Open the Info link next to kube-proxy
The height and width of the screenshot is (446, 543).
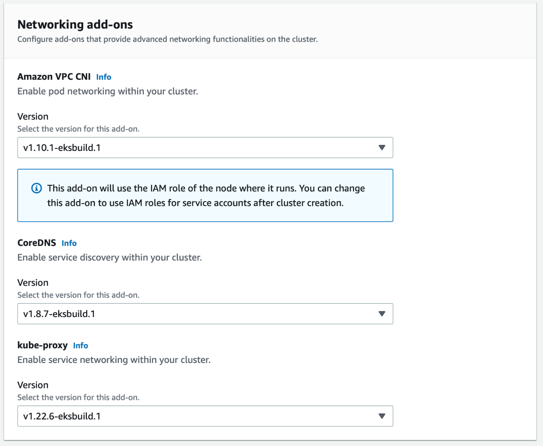pyautogui.click(x=81, y=345)
